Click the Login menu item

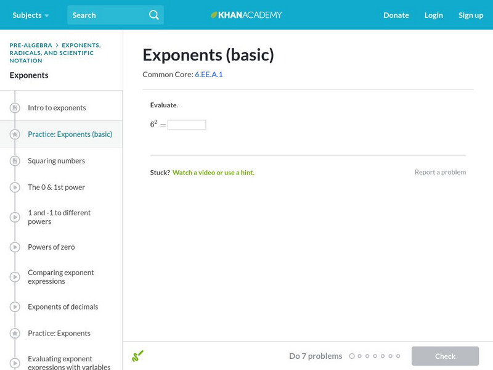pos(433,15)
